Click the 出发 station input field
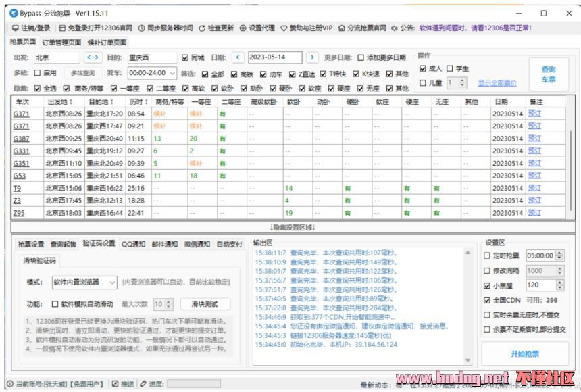 pos(55,57)
